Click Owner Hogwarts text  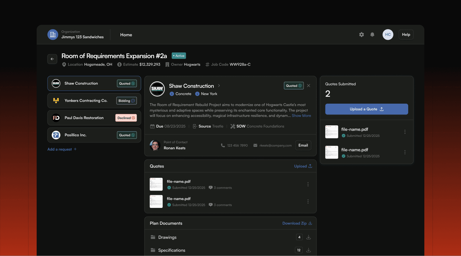[183, 65]
